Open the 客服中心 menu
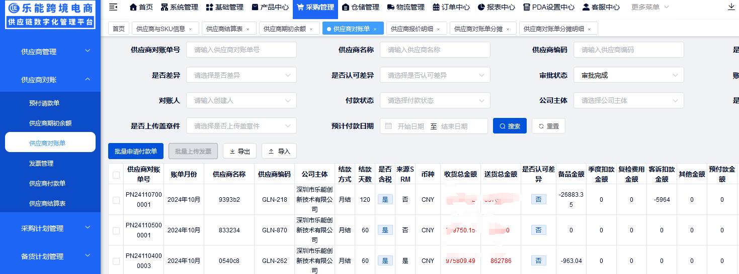The width and height of the screenshot is (739, 274). pyautogui.click(x=601, y=7)
